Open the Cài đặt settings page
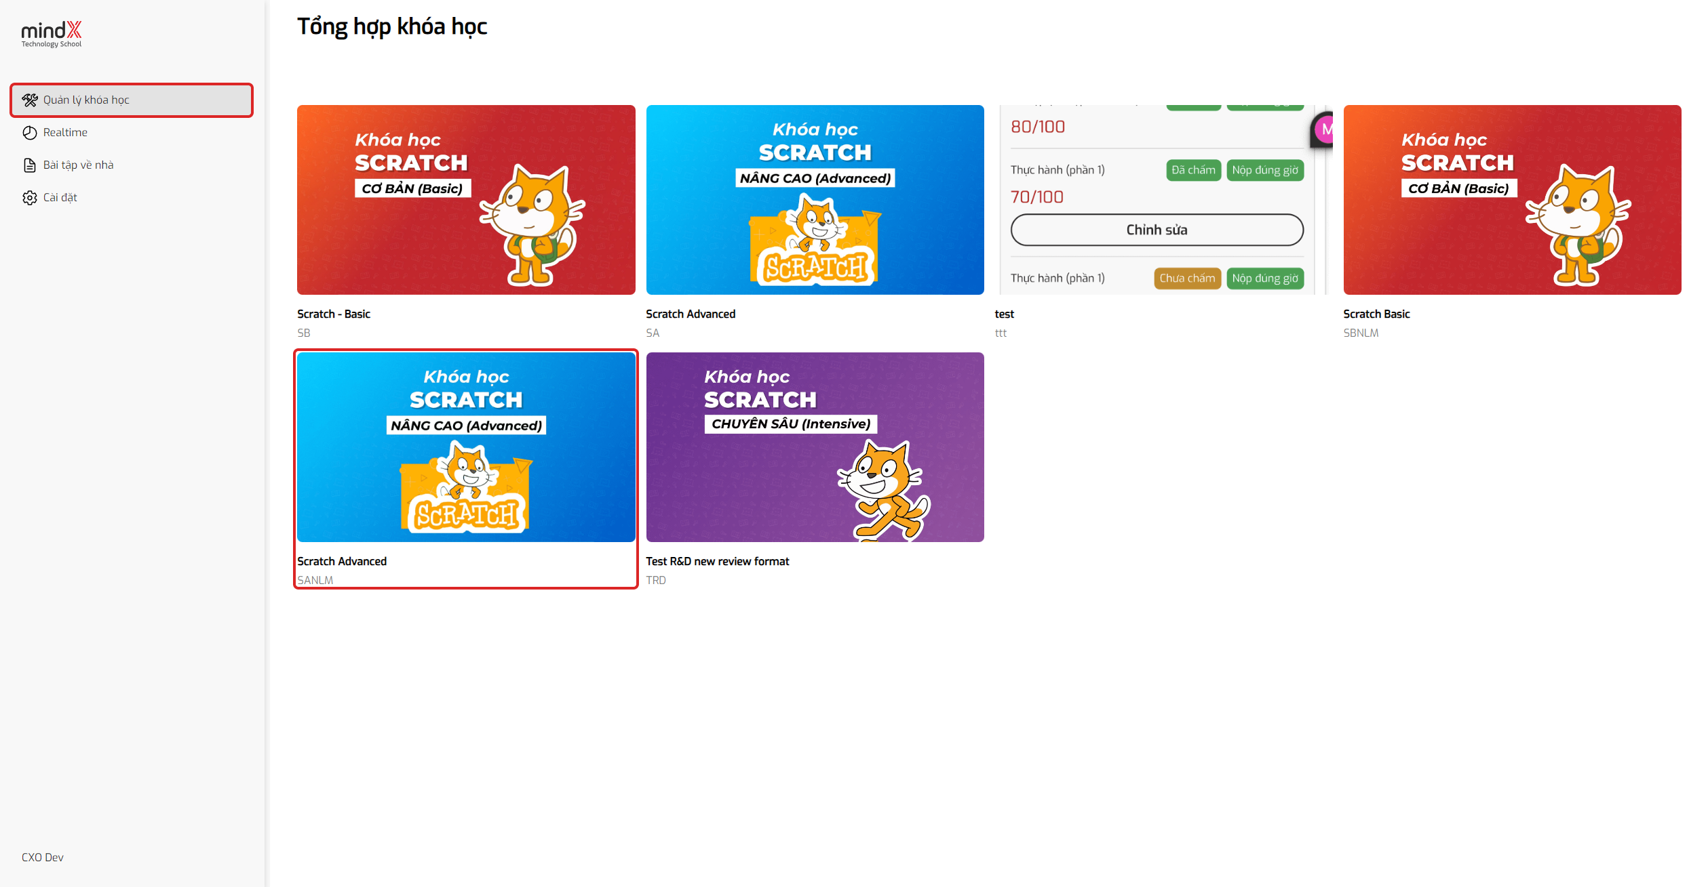This screenshot has height=887, width=1708. (x=60, y=198)
